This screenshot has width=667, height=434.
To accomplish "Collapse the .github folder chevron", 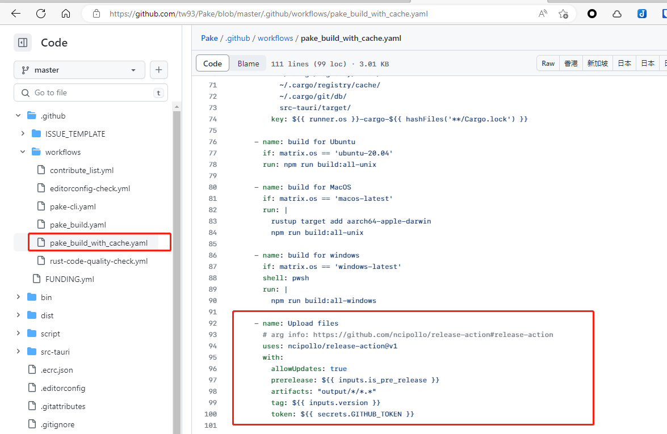I will point(18,116).
